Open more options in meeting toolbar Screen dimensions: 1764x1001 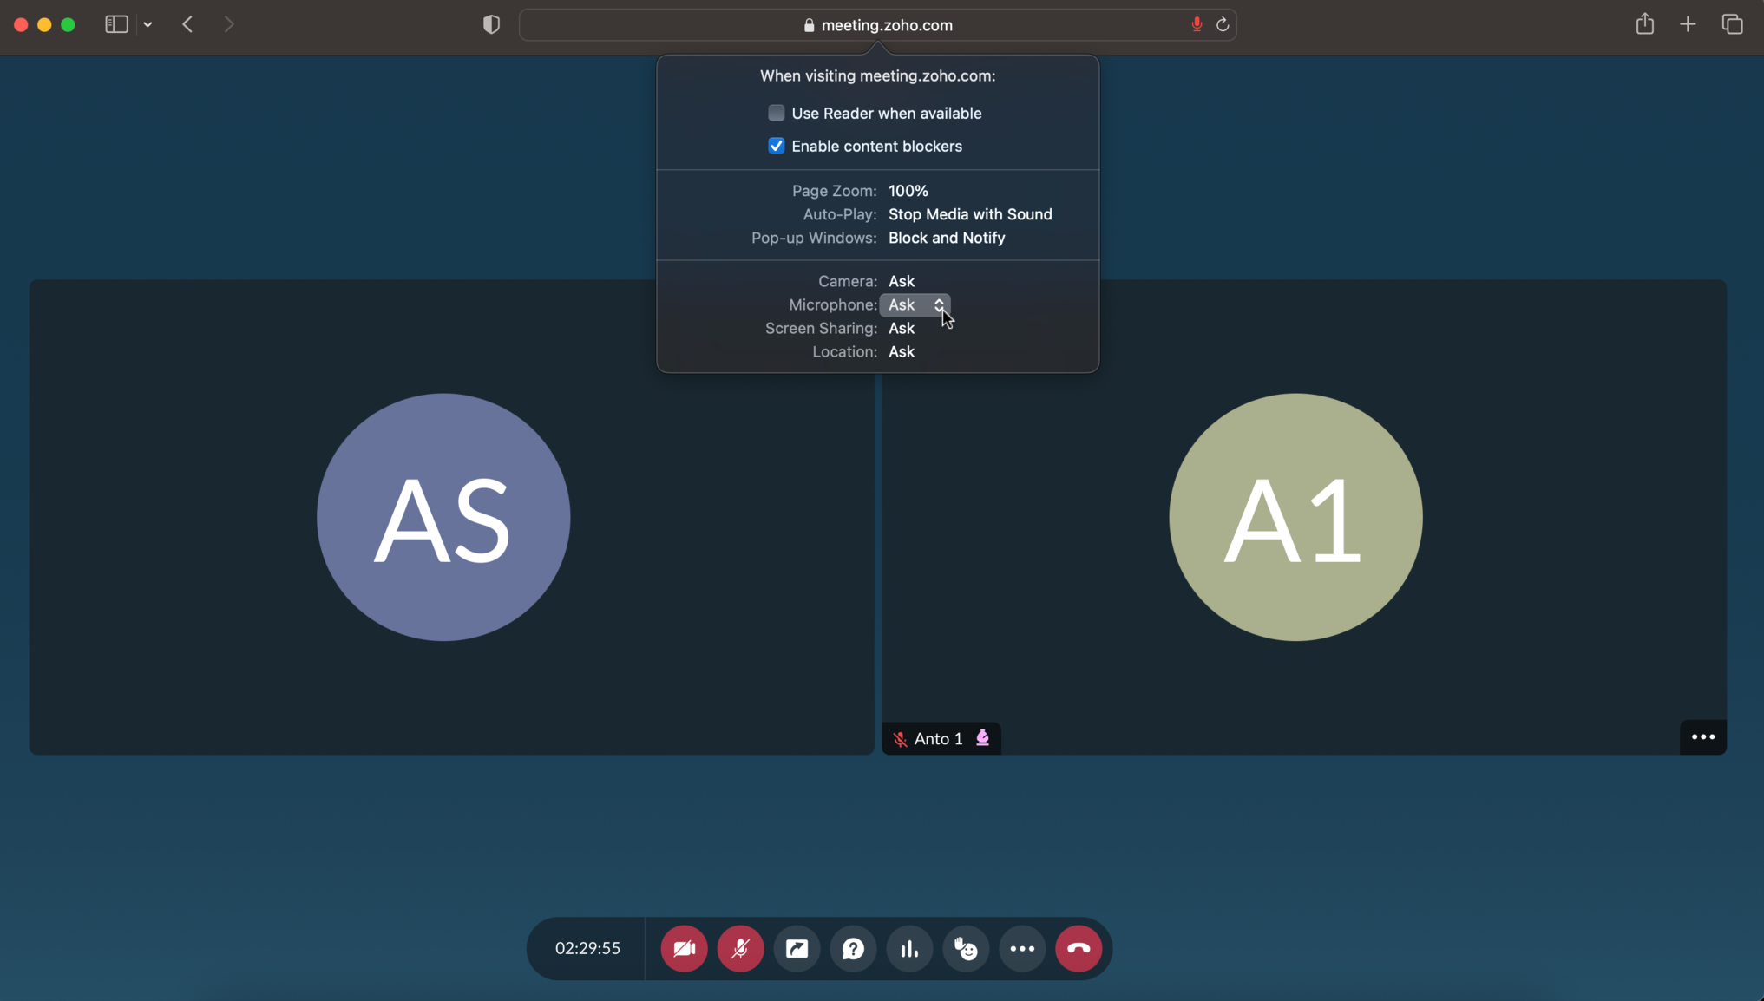[x=1022, y=948]
